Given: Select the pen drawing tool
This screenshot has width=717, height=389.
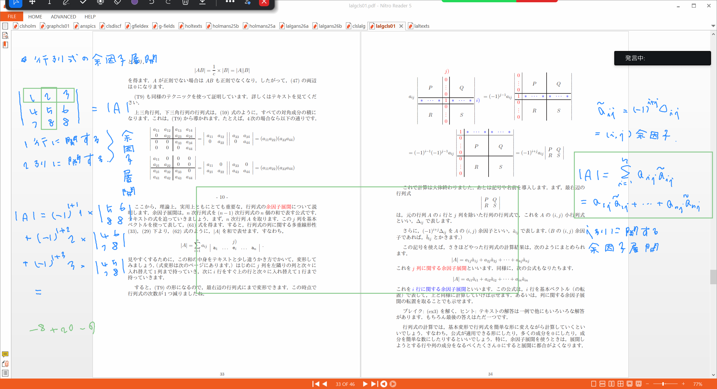Looking at the screenshot, I should (x=66, y=2).
